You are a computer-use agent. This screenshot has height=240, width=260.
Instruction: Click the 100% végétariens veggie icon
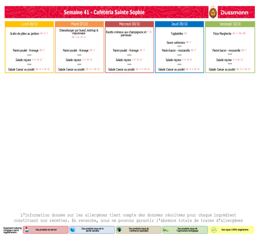[x=214, y=230]
